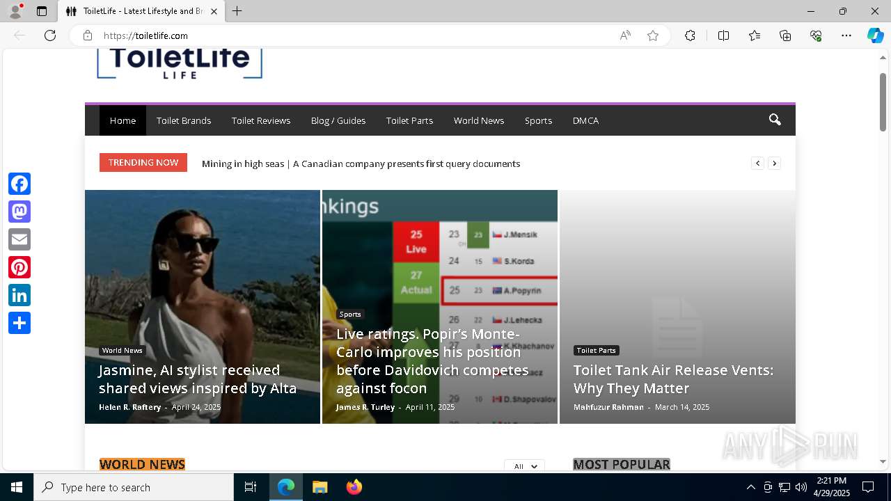The height and width of the screenshot is (501, 891).
Task: Click the WORLD NEWS section heading
Action: [142, 464]
